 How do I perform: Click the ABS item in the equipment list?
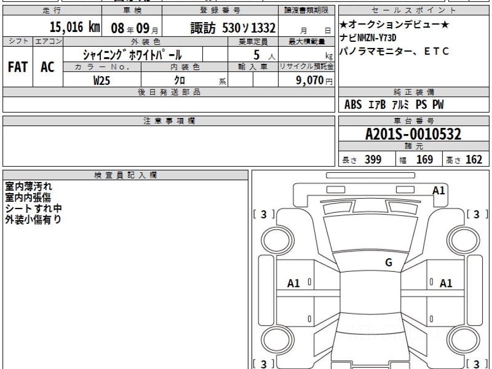point(353,105)
